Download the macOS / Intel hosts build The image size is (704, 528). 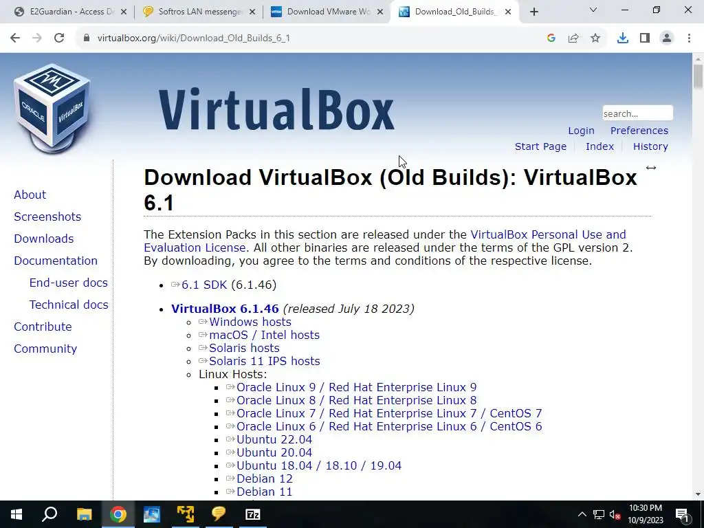point(264,335)
